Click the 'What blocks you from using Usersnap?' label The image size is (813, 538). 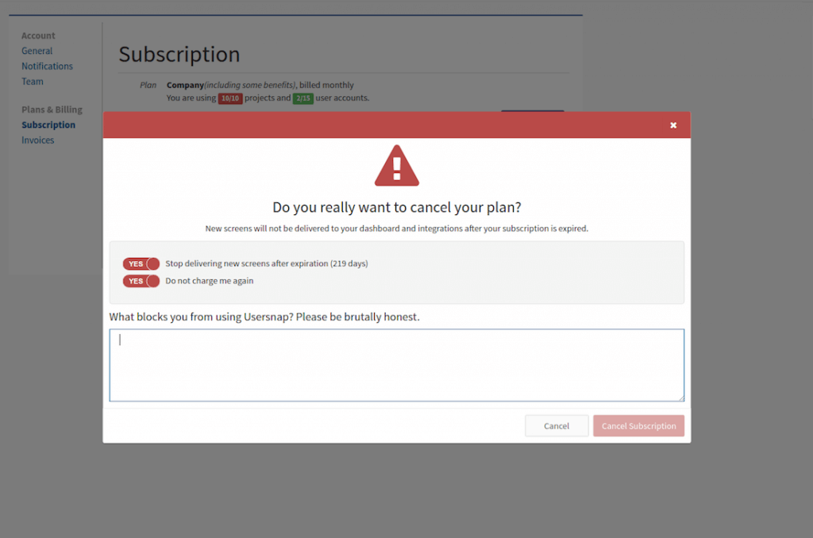[x=264, y=317]
